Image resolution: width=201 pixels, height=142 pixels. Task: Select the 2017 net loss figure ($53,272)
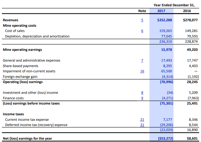click(165, 139)
